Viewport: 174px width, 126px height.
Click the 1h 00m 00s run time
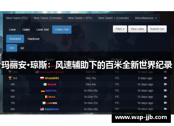coord(91,90)
